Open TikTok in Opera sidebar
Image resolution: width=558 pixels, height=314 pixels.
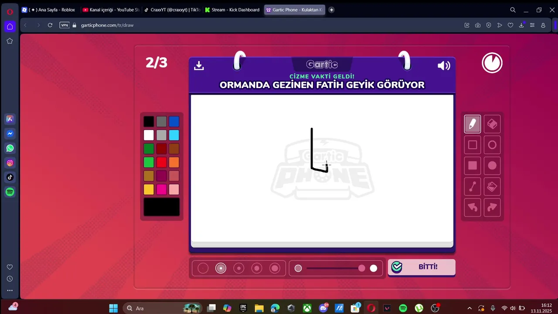point(10,177)
